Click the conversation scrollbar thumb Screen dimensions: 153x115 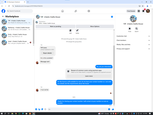[x=114, y=75]
